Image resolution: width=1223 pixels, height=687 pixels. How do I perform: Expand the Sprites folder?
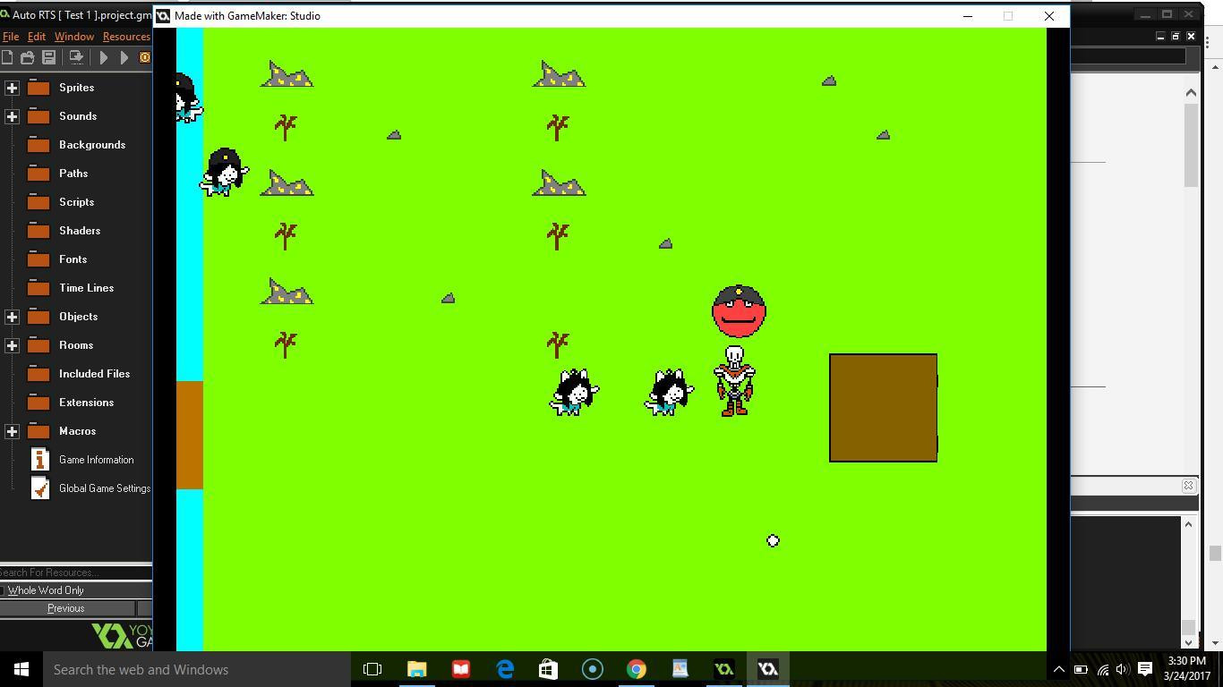tap(12, 88)
